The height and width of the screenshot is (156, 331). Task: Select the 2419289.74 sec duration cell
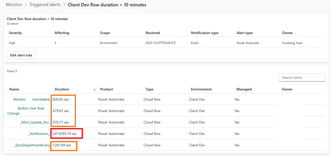tap(65, 134)
